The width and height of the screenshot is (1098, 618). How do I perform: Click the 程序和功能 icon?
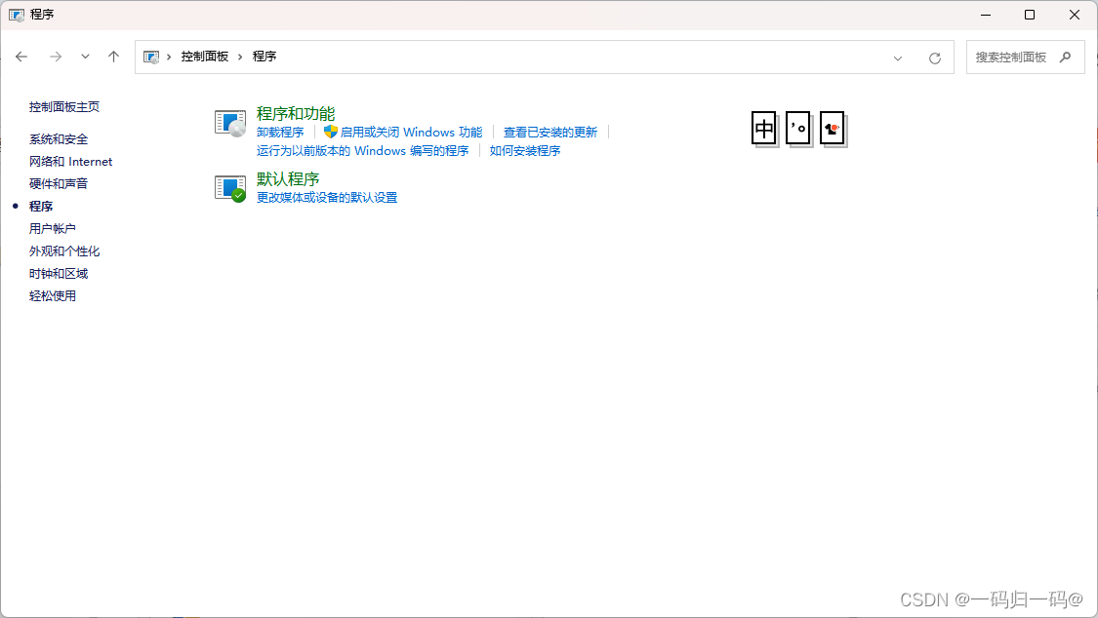(x=230, y=123)
